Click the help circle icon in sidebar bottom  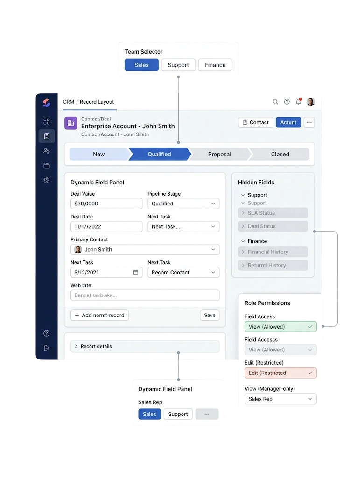[x=47, y=333]
